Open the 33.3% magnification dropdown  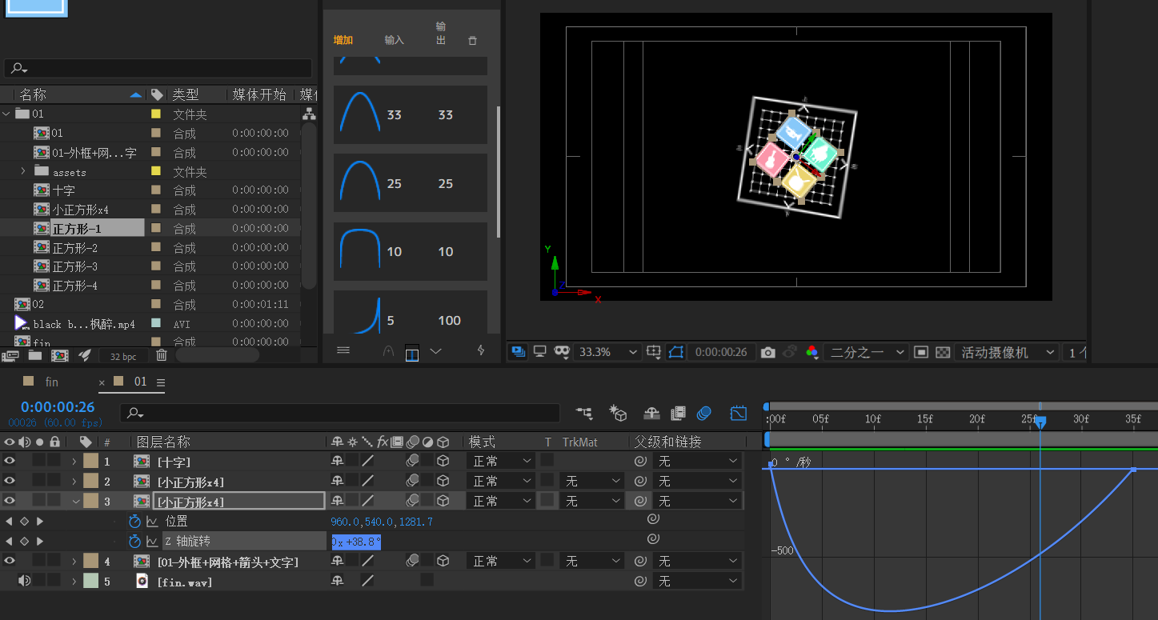point(608,352)
